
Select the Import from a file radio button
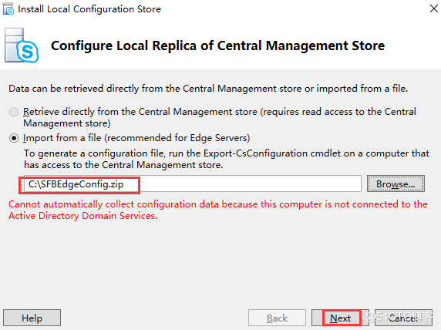14,138
